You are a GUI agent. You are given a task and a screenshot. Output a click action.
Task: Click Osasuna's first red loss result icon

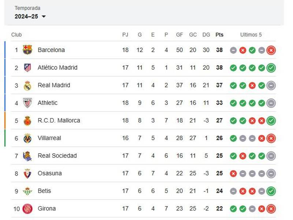[234, 173]
